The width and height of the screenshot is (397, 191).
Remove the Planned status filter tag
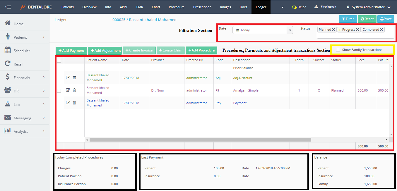click(x=333, y=30)
